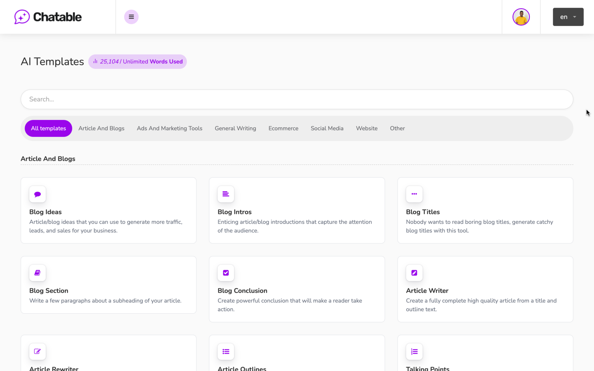
Task: Click the Blog Intros text-lines icon
Action: coord(226,194)
